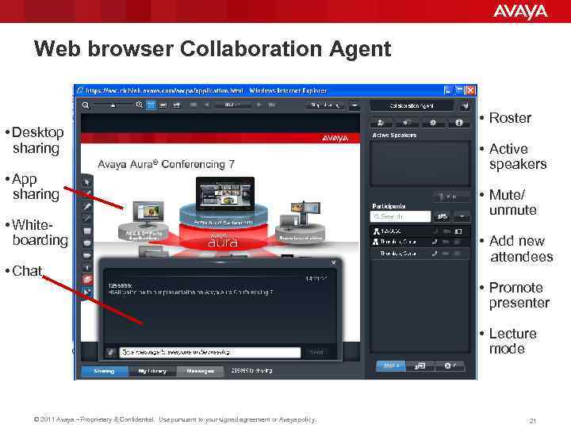Click the second icon in the roster panel toolbar
This screenshot has width=571, height=428.
(407, 123)
